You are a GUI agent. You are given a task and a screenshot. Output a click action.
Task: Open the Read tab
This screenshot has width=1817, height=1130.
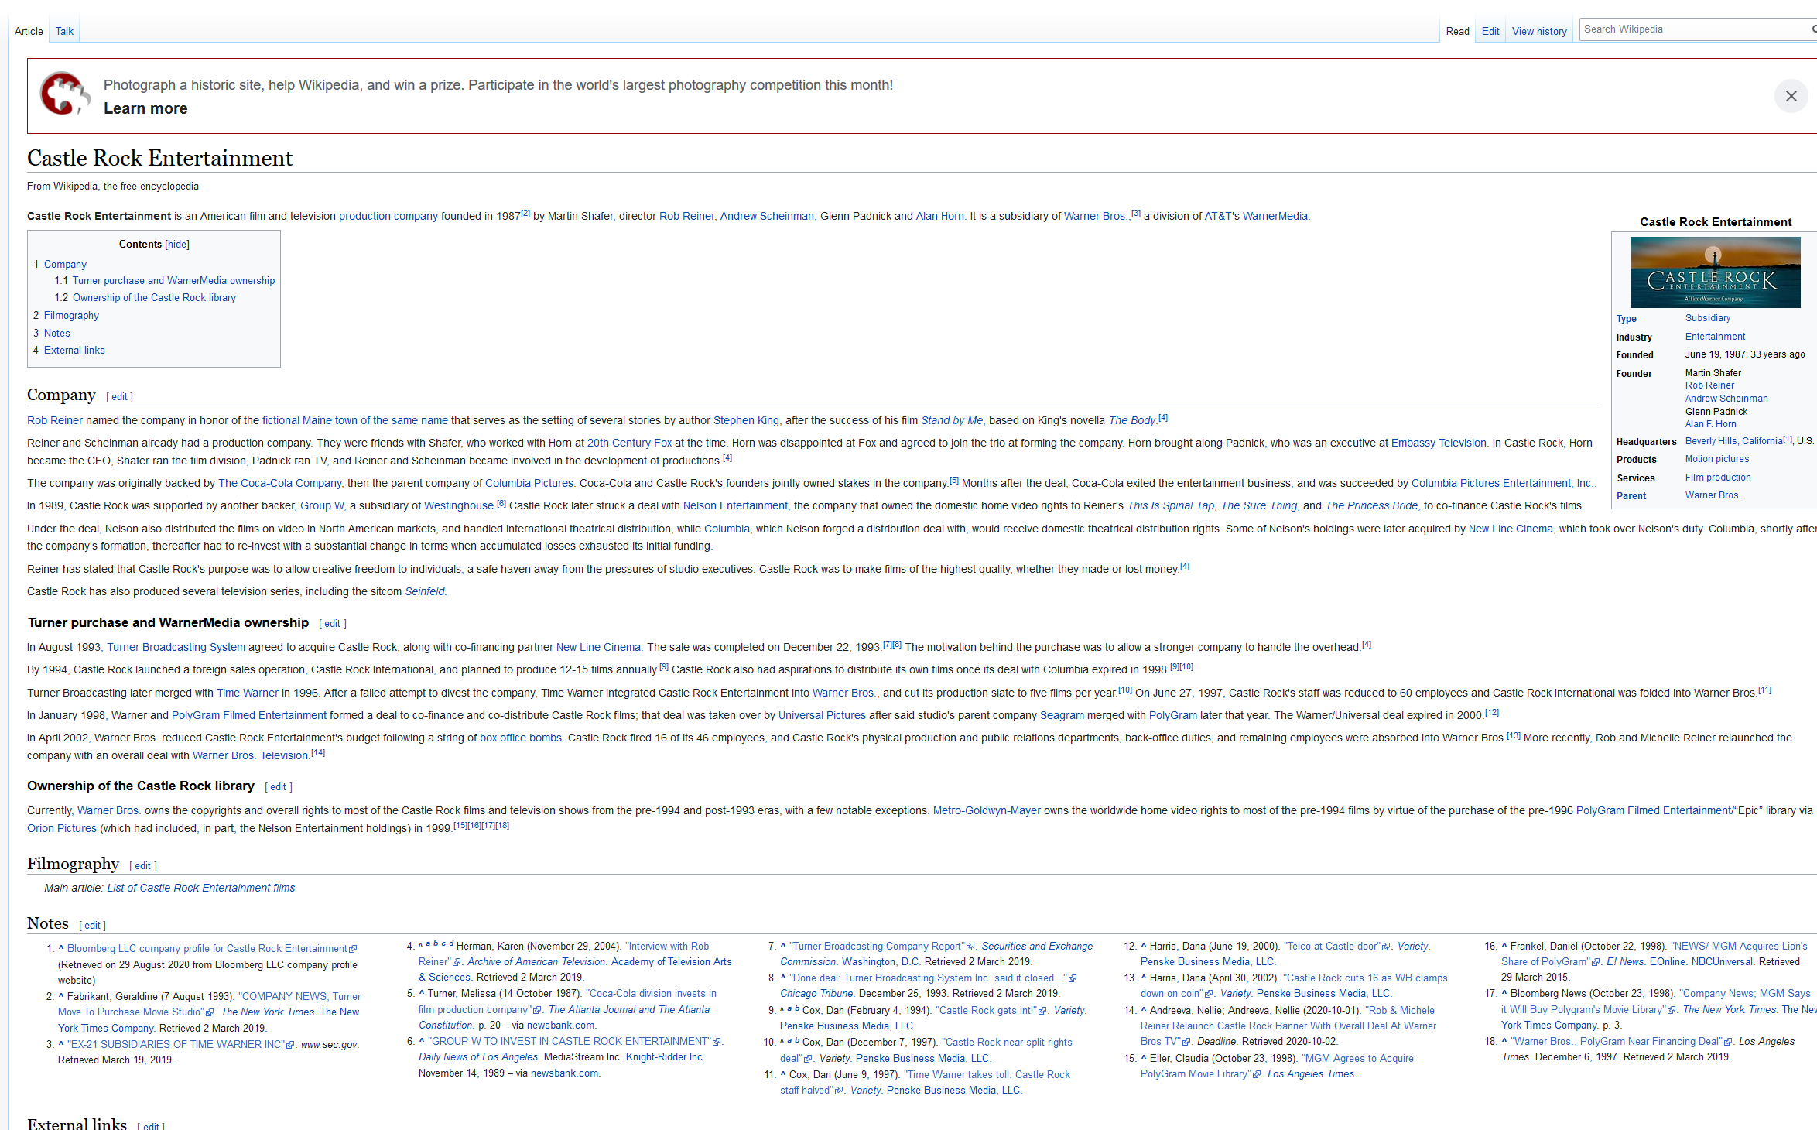[1457, 32]
